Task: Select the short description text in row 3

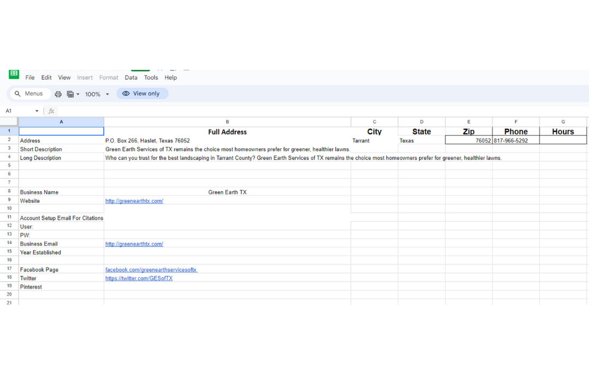Action: pos(227,149)
